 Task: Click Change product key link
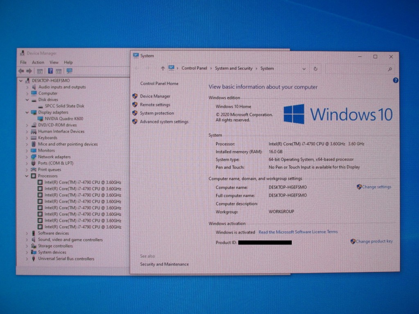[x=374, y=241]
